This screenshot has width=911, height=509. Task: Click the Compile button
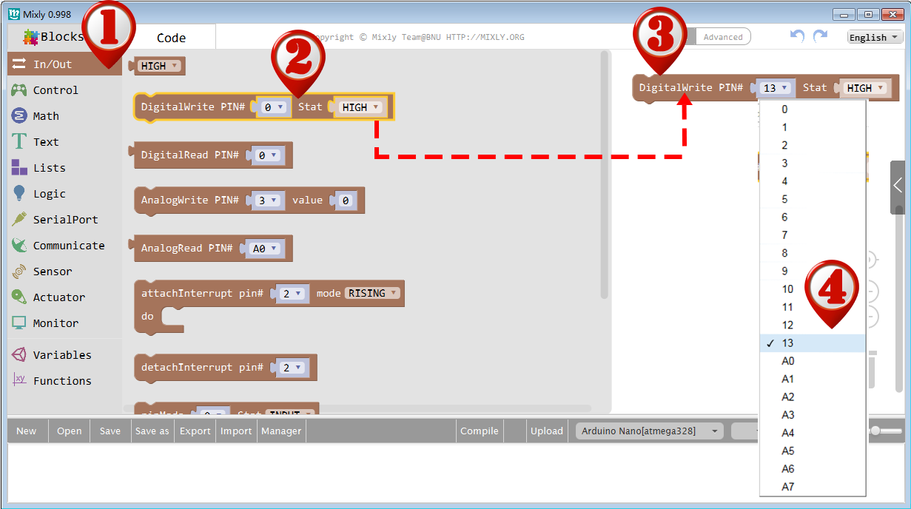pos(480,431)
